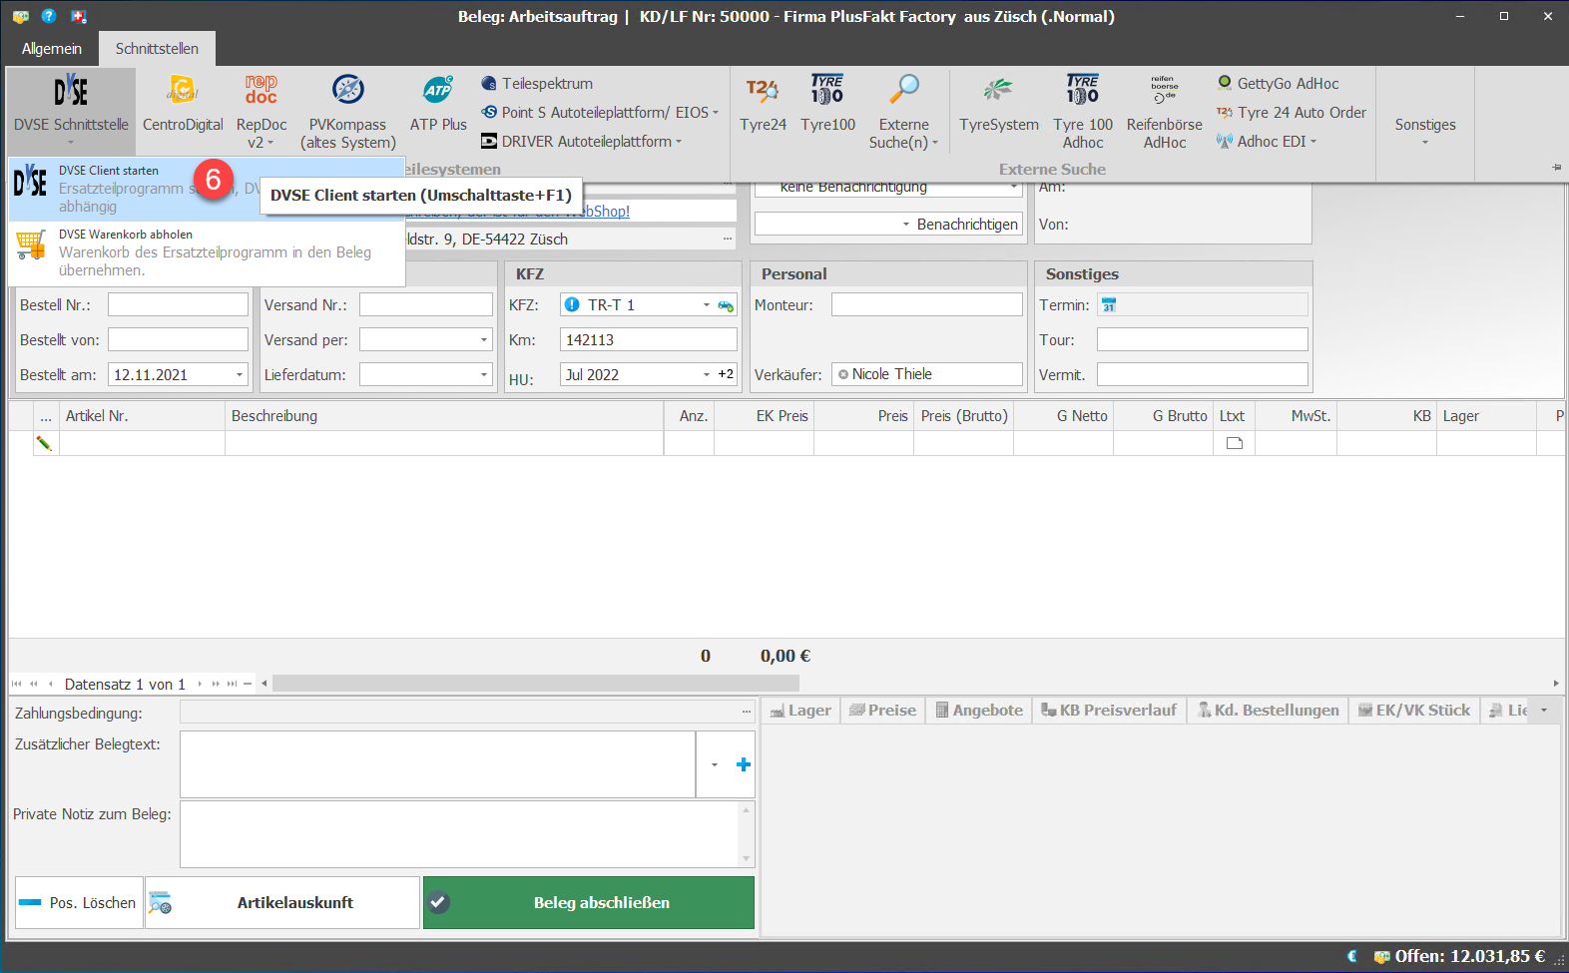The height and width of the screenshot is (973, 1569).
Task: Click the Benachrichtigen button
Action: pos(968,225)
